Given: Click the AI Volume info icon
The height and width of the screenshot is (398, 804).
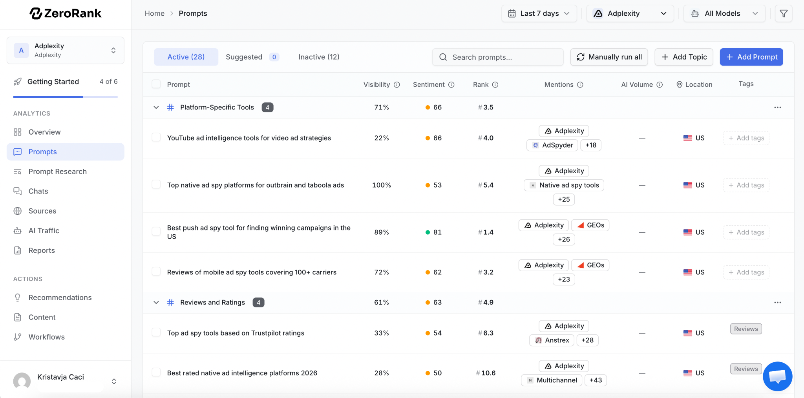Looking at the screenshot, I should click(x=660, y=85).
